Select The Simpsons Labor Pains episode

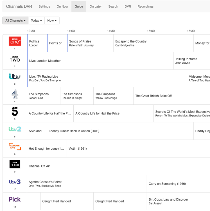tap(44, 96)
